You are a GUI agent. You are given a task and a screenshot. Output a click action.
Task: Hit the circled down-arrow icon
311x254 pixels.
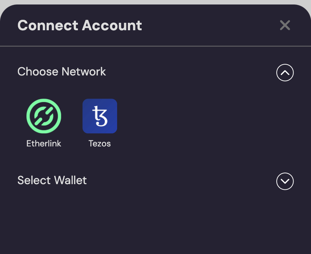coord(285,181)
